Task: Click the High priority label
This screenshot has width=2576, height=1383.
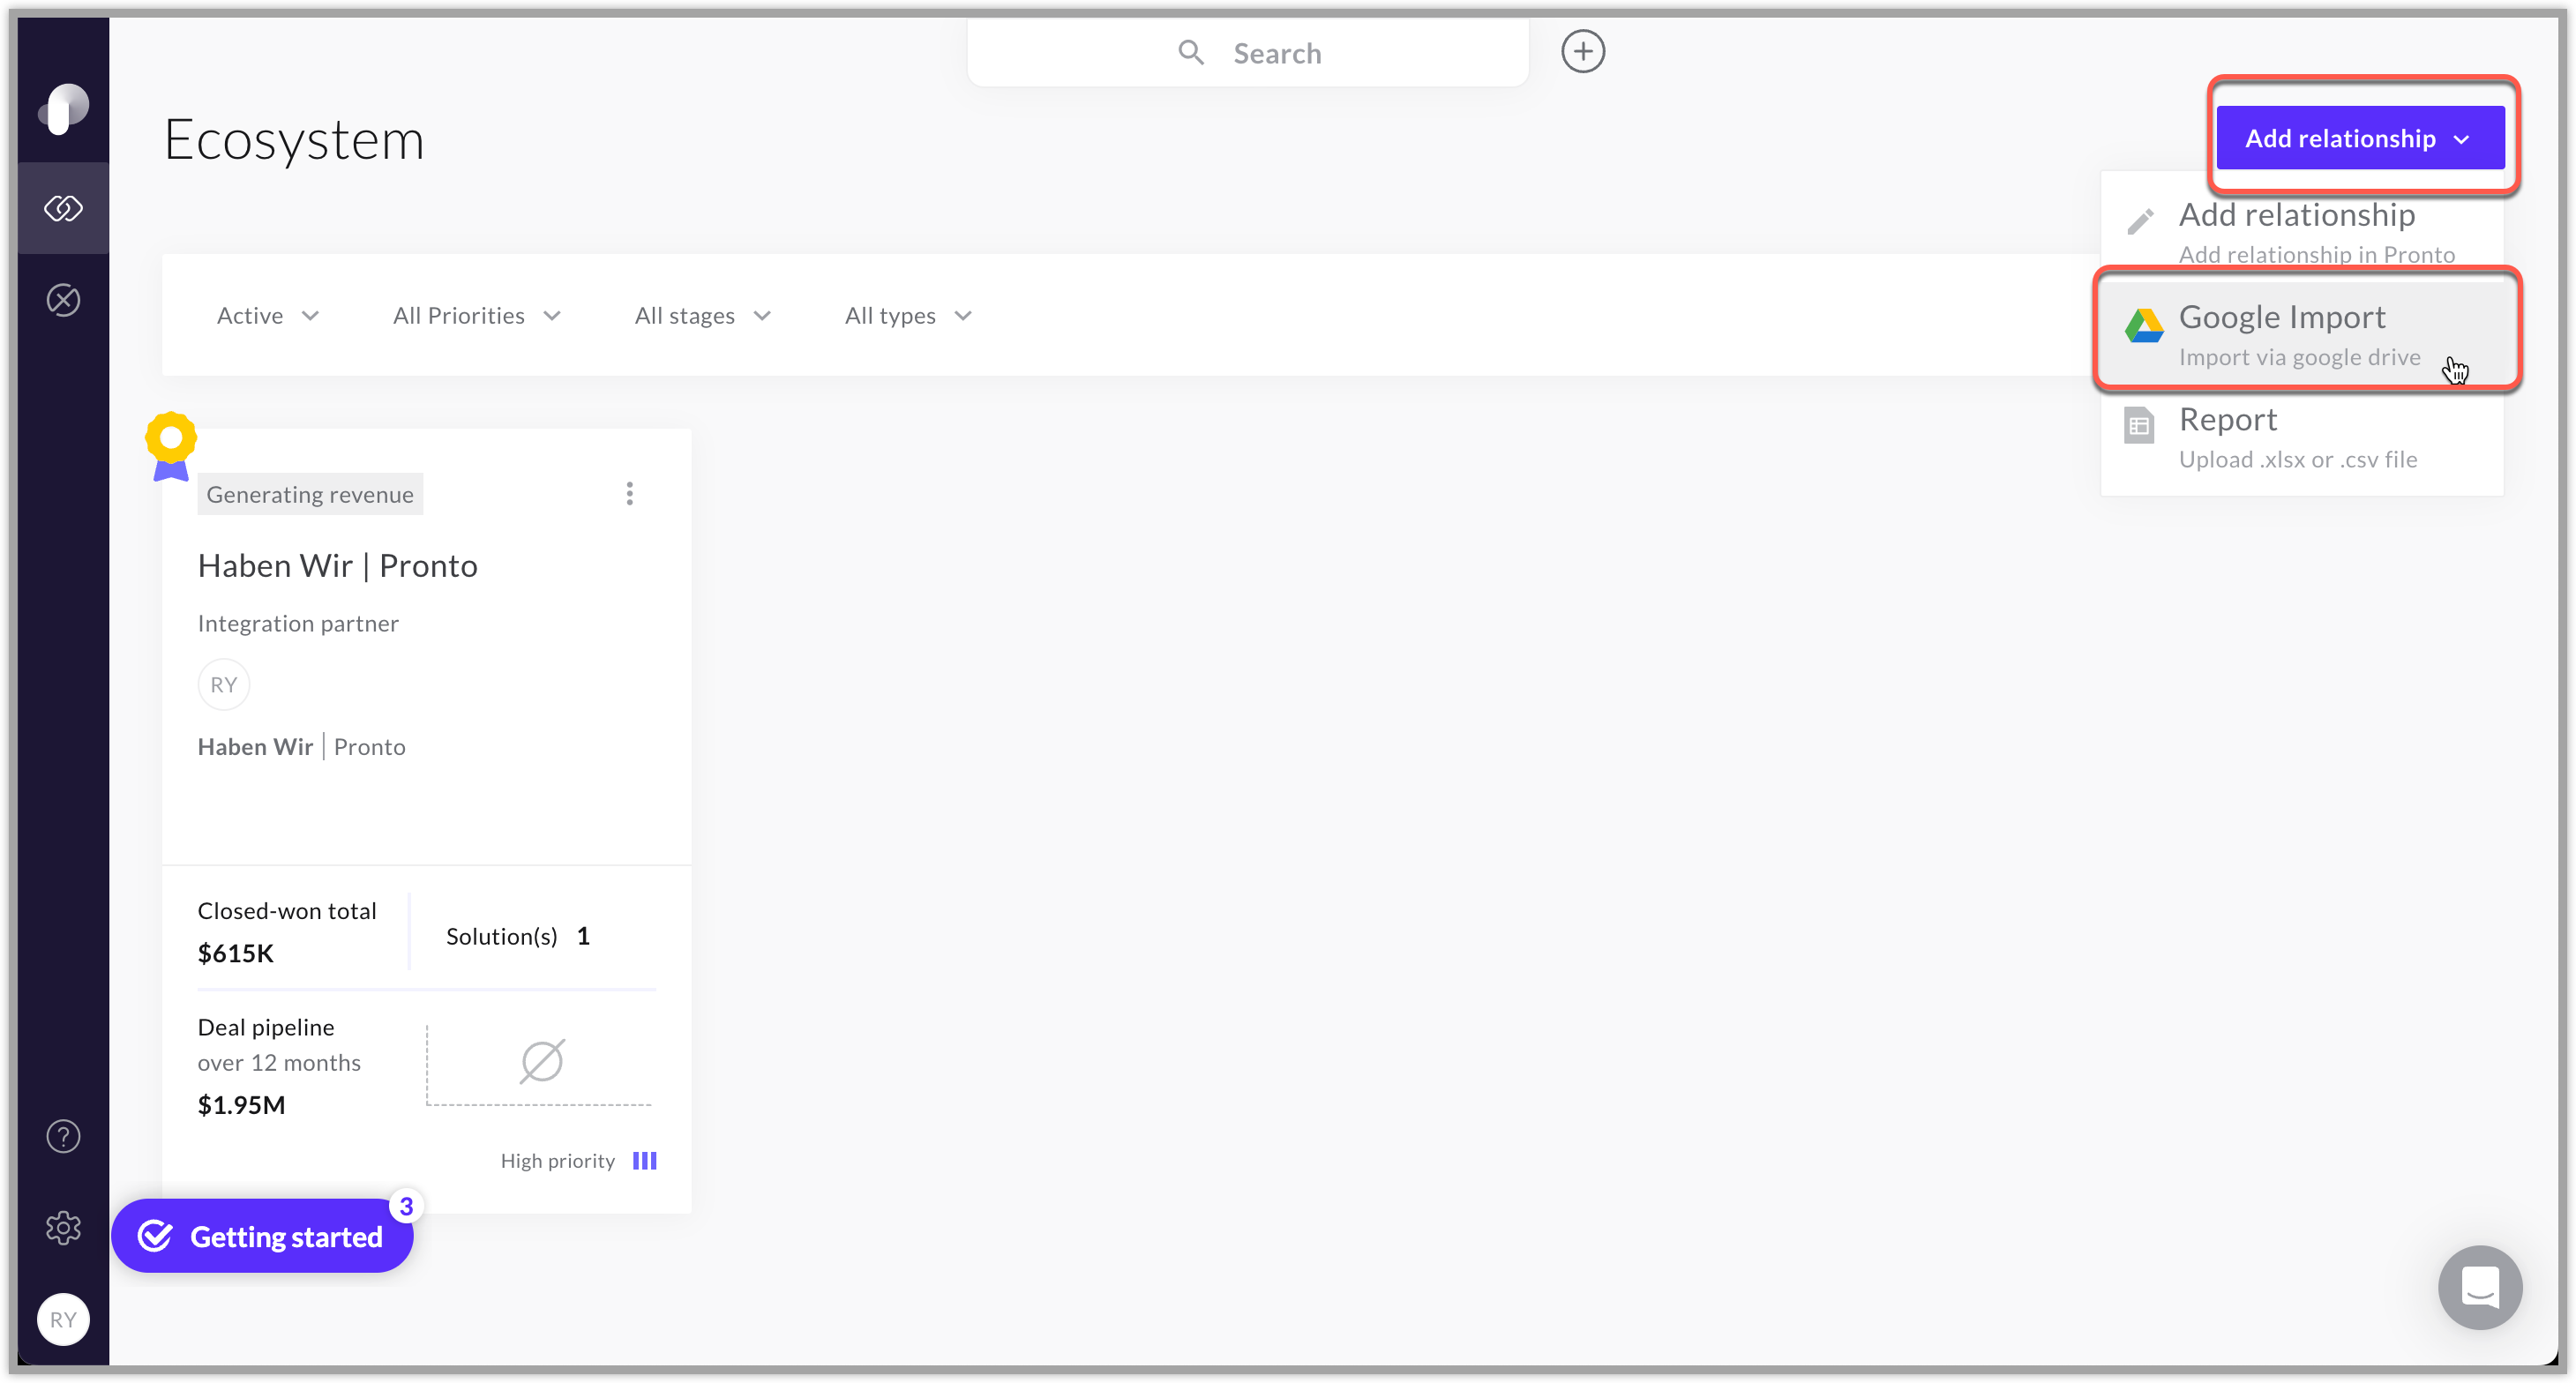Action: pyautogui.click(x=557, y=1161)
